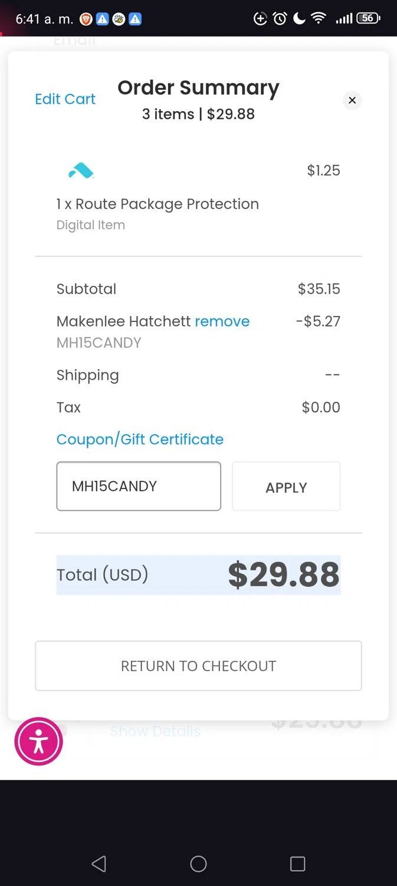Screen dimensions: 397x886
Task: Click the Edit Cart link
Action: (x=65, y=99)
